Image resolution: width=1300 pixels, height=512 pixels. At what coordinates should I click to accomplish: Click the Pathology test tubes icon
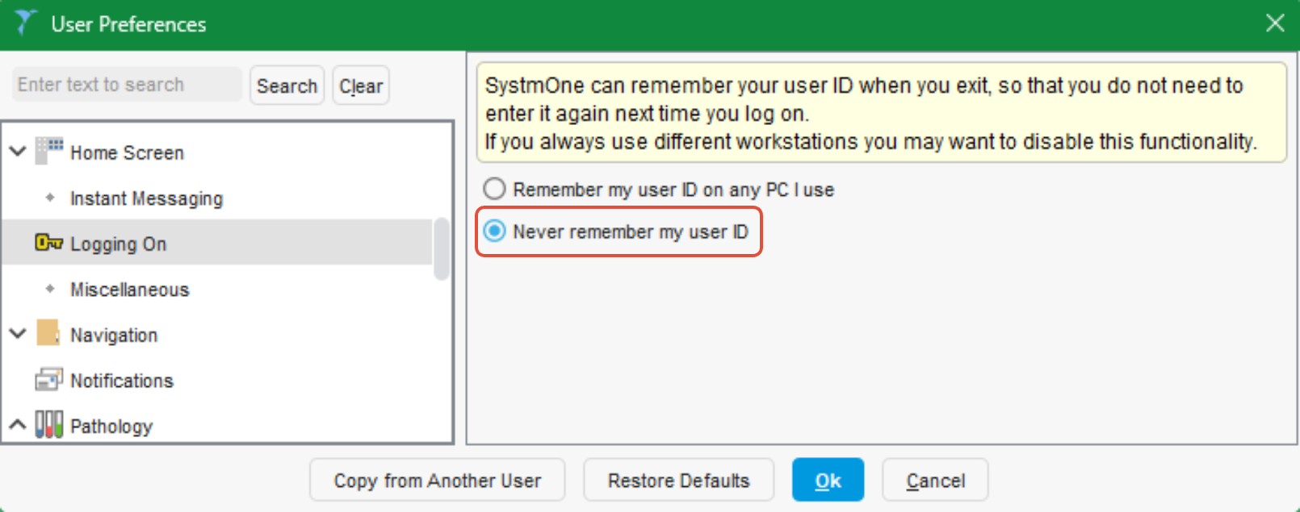pos(48,424)
